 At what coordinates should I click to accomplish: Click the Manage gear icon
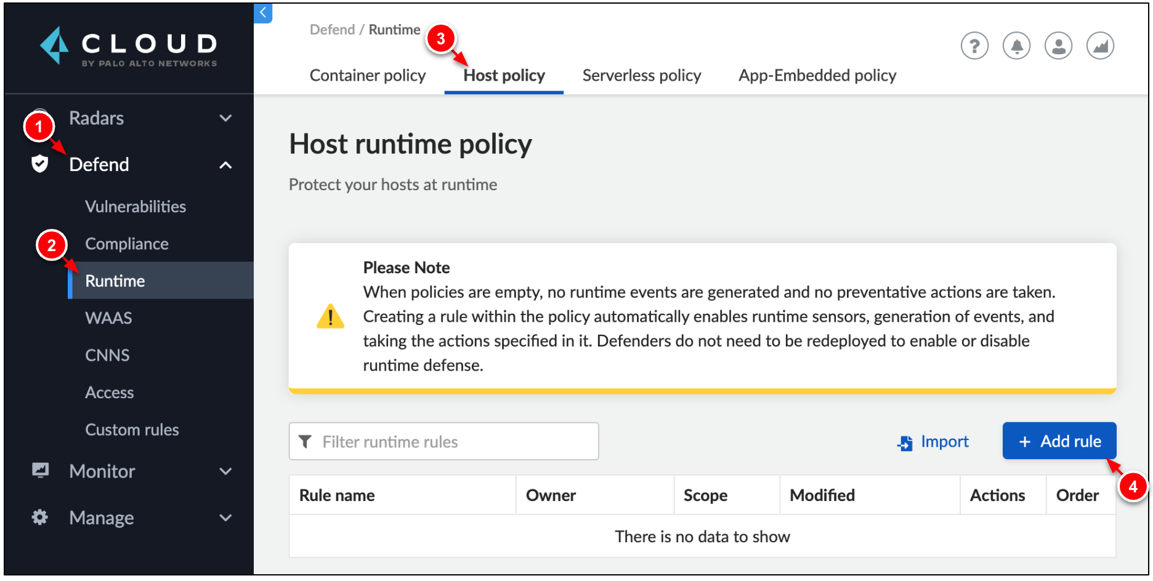pyautogui.click(x=39, y=518)
